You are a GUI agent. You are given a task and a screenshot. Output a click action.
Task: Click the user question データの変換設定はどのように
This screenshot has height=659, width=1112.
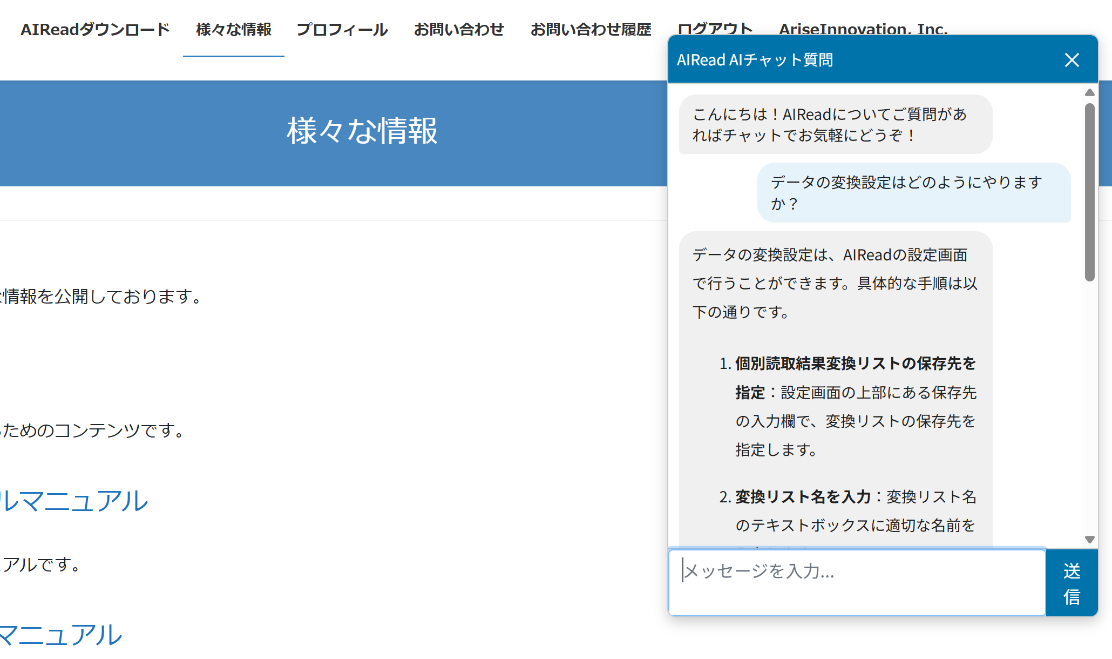[x=914, y=193]
